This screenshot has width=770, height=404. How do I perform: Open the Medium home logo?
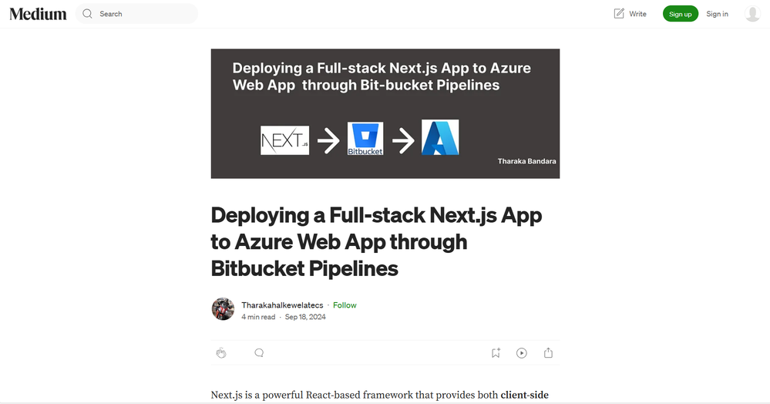click(x=38, y=14)
